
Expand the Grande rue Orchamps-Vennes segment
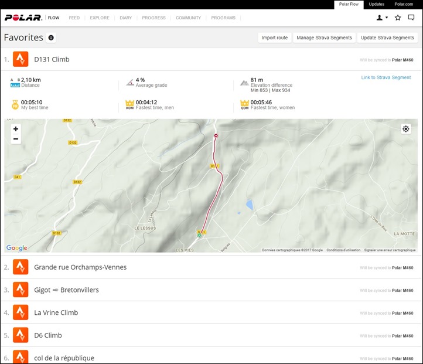click(x=80, y=267)
